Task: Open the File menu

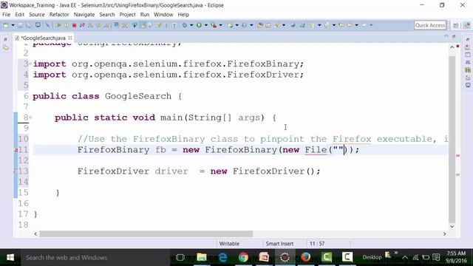Action: pyautogui.click(x=7, y=15)
